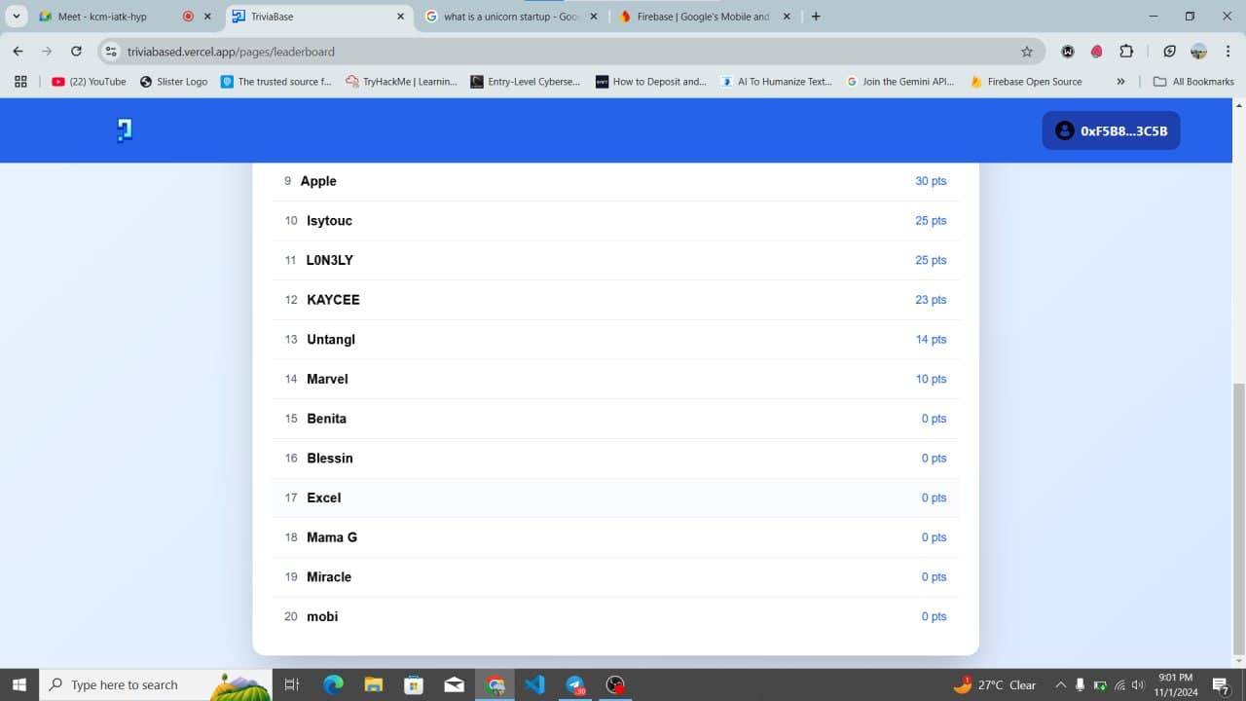Click the page vertical scrollbar
The image size is (1246, 701).
tap(1238, 516)
